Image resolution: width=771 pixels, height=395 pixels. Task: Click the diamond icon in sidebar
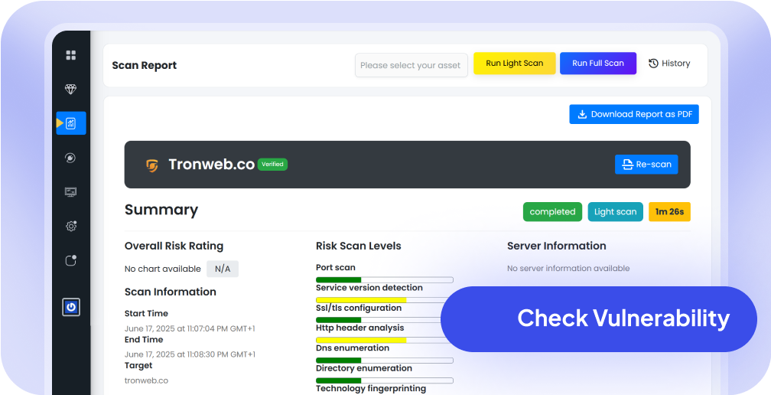pyautogui.click(x=71, y=90)
